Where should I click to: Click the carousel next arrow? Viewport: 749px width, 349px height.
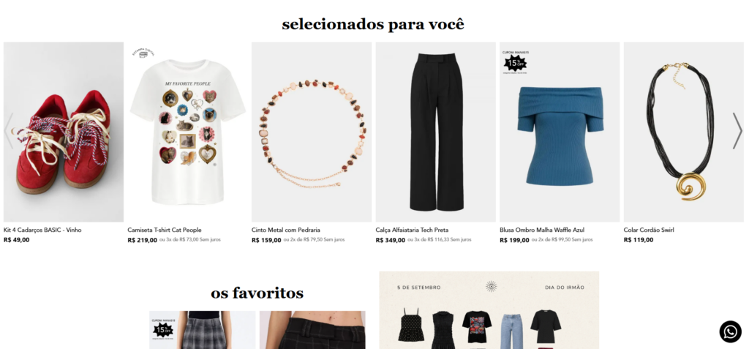(737, 130)
